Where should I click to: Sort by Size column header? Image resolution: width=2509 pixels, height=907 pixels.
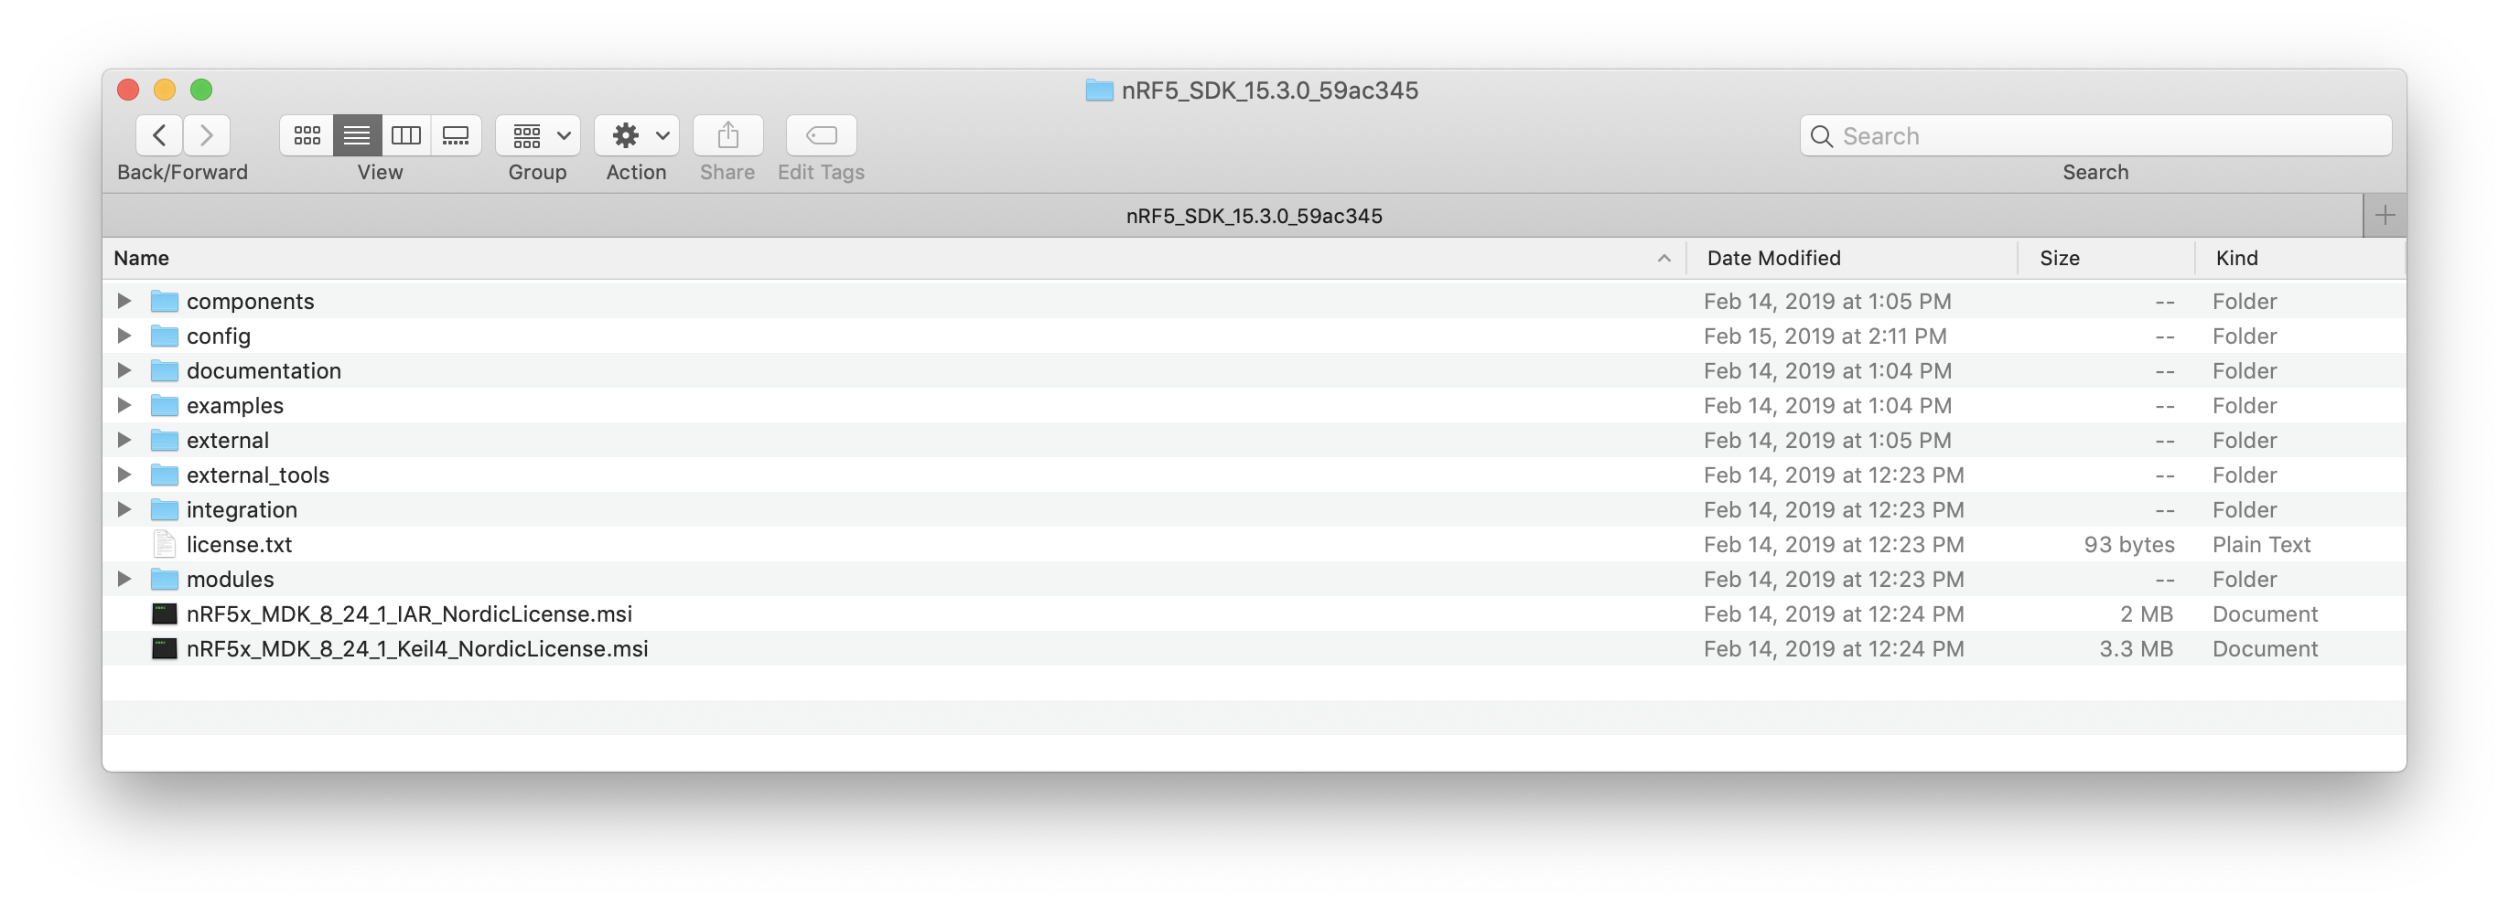click(x=2059, y=258)
